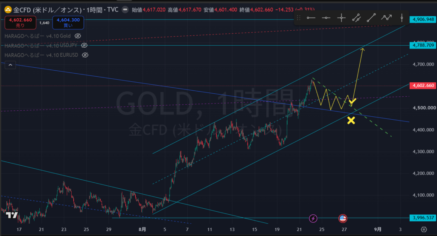Click the 4,700.000 price scale label
Screen dimensions: 437x236
click(423, 64)
